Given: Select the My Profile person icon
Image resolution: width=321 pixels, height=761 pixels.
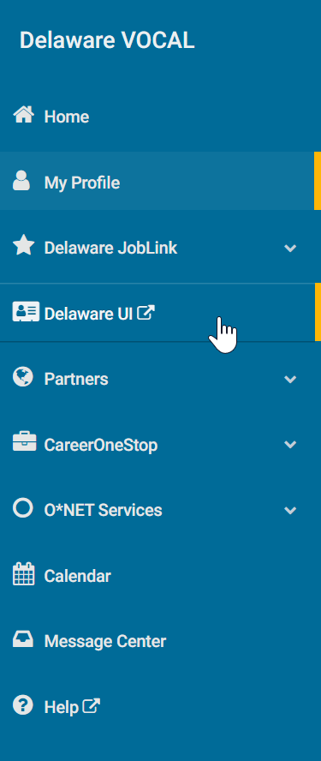Looking at the screenshot, I should (21, 181).
